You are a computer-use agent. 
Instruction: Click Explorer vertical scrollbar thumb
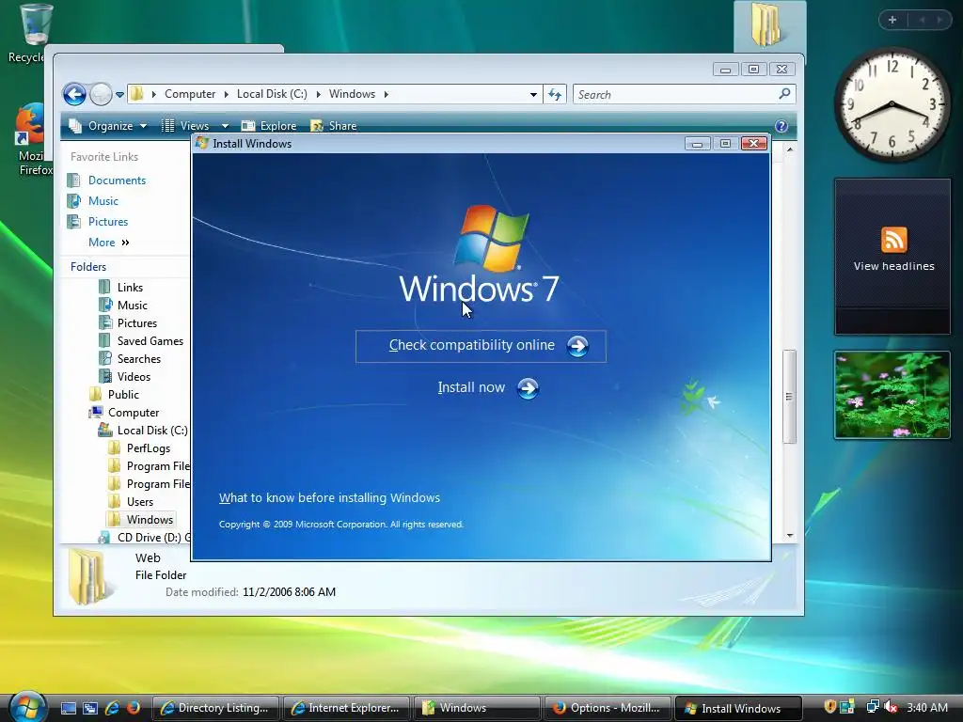click(789, 397)
